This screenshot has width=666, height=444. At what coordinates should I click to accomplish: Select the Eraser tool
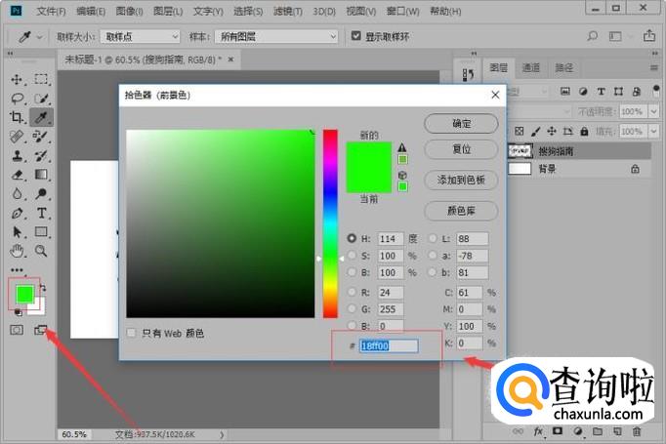pyautogui.click(x=17, y=175)
